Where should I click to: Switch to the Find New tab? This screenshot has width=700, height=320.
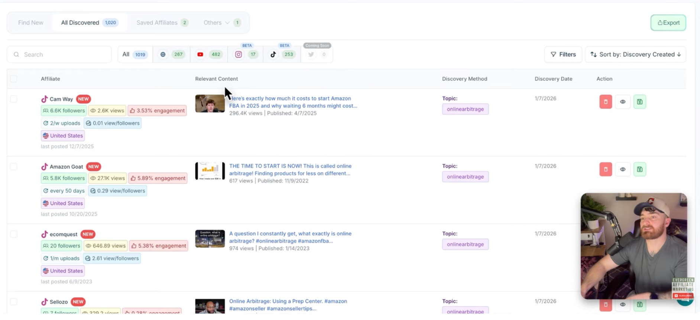coord(31,23)
